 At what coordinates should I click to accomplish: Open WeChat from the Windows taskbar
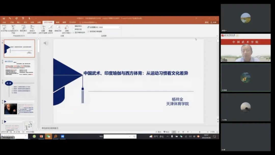(x=48, y=136)
